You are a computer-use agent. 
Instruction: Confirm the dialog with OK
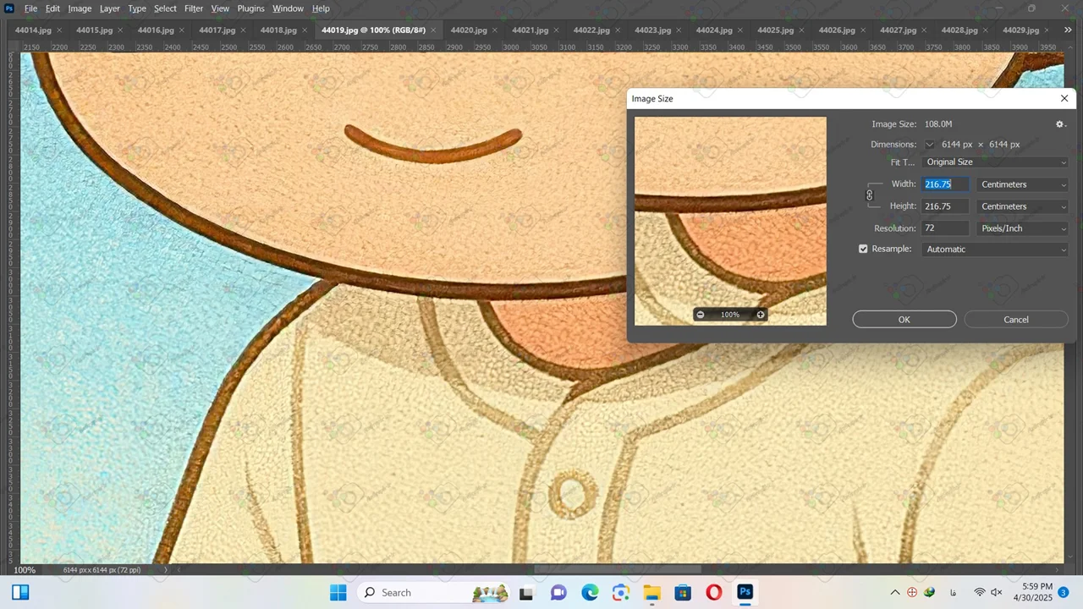904,320
